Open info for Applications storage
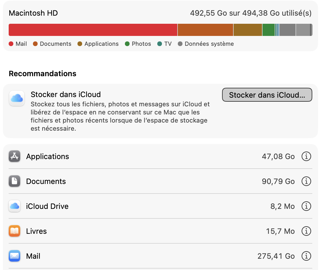325x270 pixels. pos(306,156)
